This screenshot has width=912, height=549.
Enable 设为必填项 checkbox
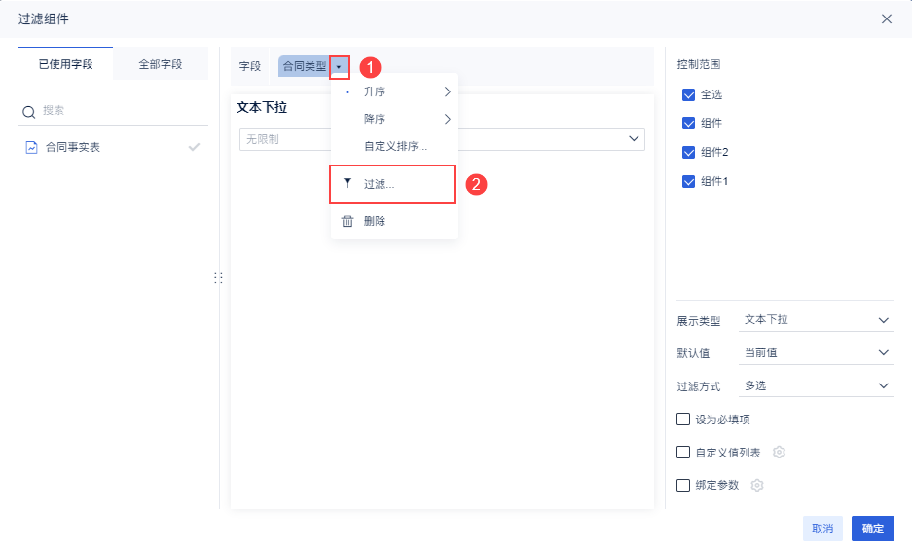point(683,420)
